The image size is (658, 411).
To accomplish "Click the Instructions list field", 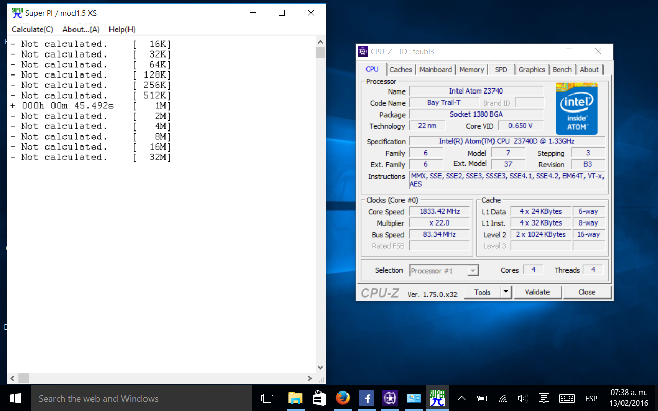I will [507, 180].
